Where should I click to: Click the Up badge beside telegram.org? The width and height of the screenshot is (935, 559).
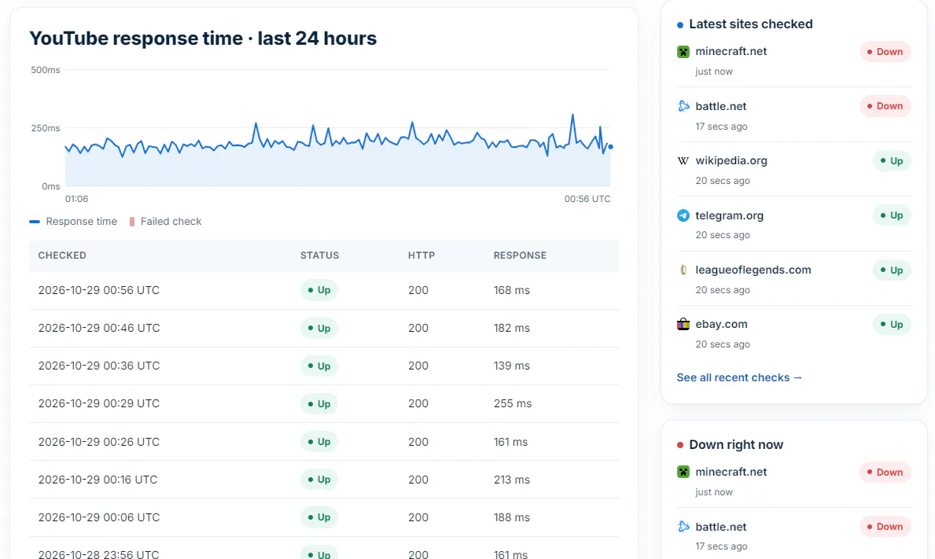892,215
